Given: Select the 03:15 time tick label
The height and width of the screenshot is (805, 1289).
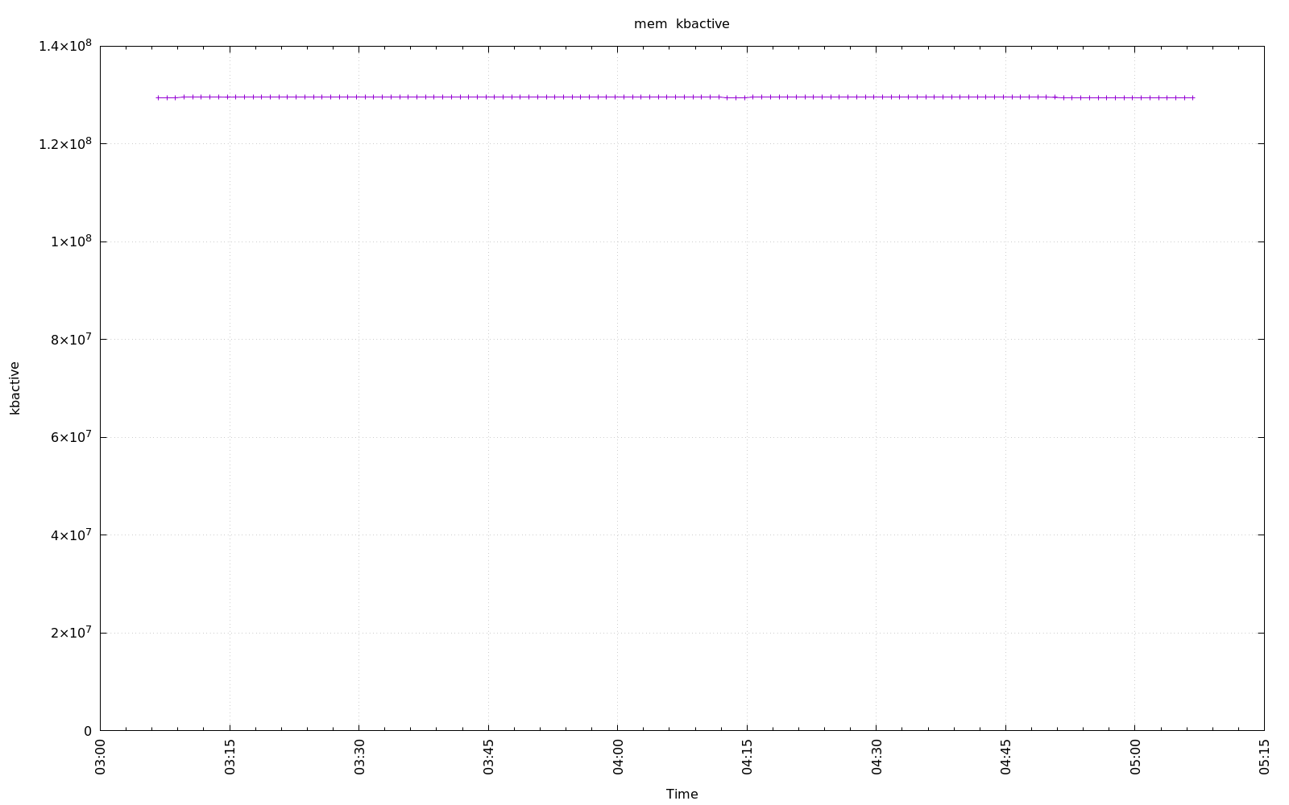Looking at the screenshot, I should pyautogui.click(x=230, y=758).
